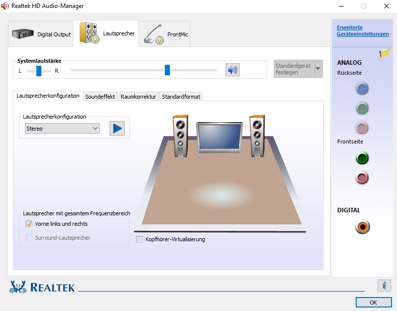Click the monitor in the room view
397x311 pixels.
[x=219, y=138]
